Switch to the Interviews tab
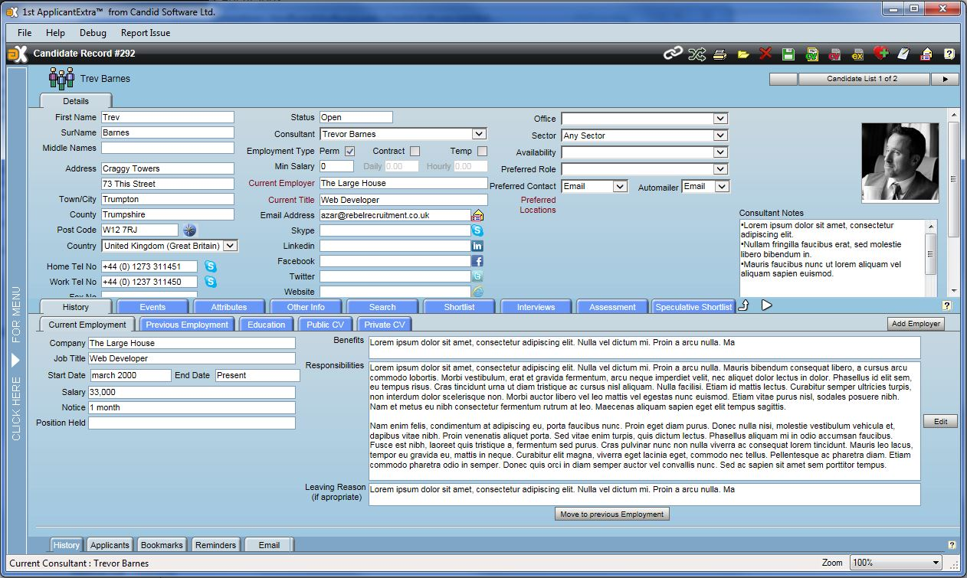Image resolution: width=967 pixels, height=578 pixels. click(536, 306)
